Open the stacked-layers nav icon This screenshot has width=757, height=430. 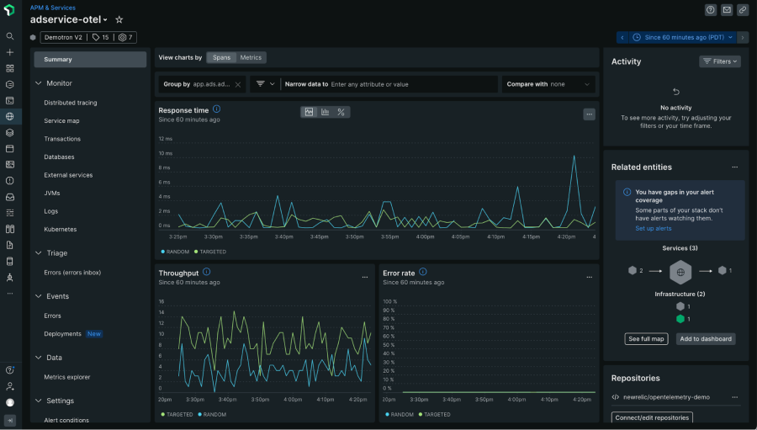(9, 132)
